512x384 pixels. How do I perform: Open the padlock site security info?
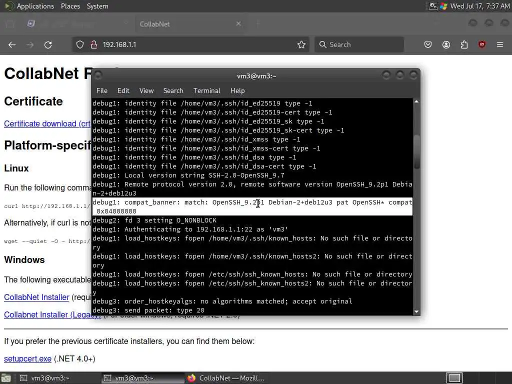click(x=93, y=44)
